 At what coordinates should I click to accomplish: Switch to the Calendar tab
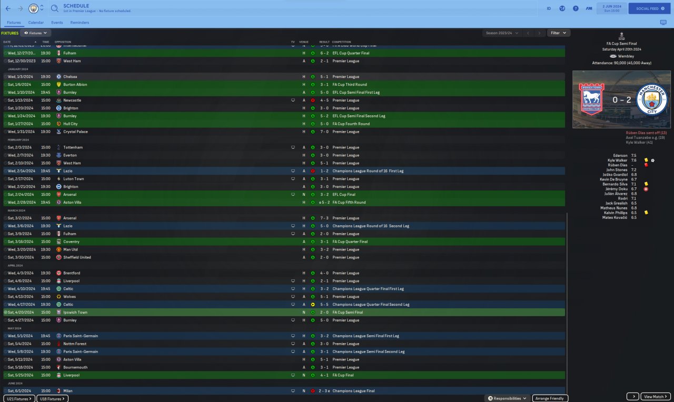point(36,23)
